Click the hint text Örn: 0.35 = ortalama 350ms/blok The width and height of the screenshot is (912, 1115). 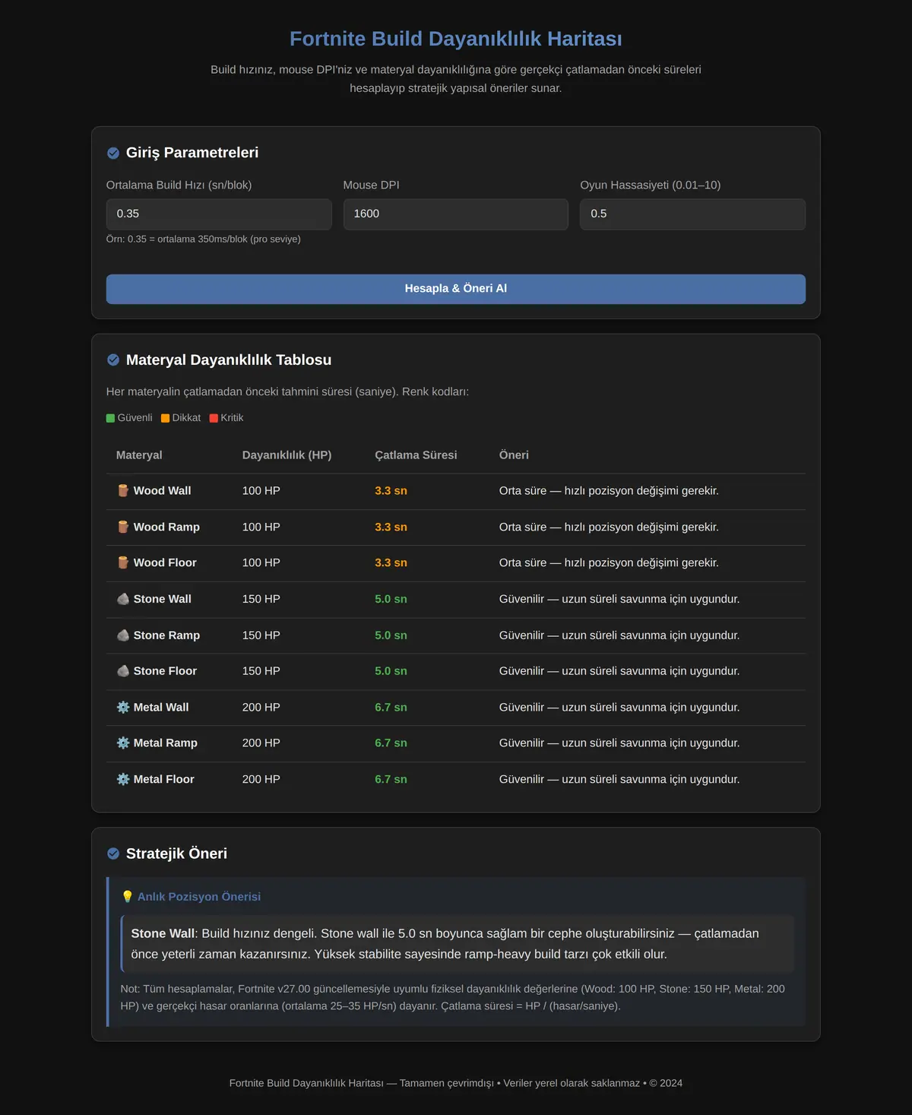[204, 239]
